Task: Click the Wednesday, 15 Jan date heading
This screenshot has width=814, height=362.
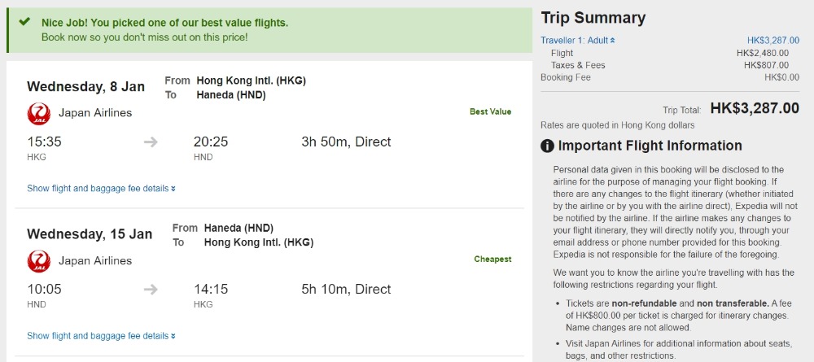Action: (x=89, y=234)
